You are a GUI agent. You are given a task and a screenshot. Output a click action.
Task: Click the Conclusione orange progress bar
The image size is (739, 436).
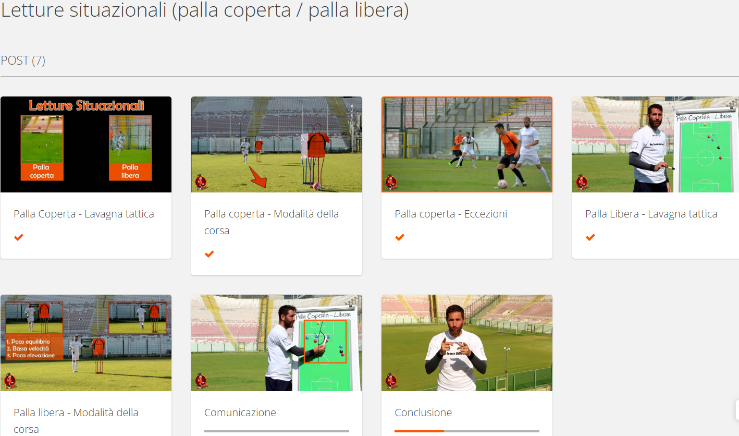(x=419, y=431)
